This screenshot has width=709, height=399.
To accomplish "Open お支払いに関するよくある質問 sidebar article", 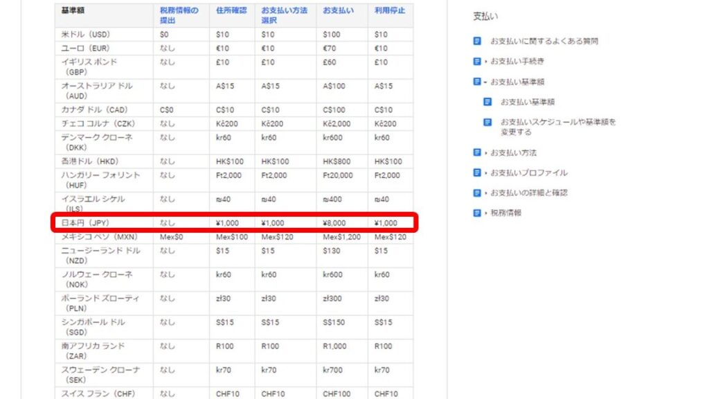I will point(544,41).
